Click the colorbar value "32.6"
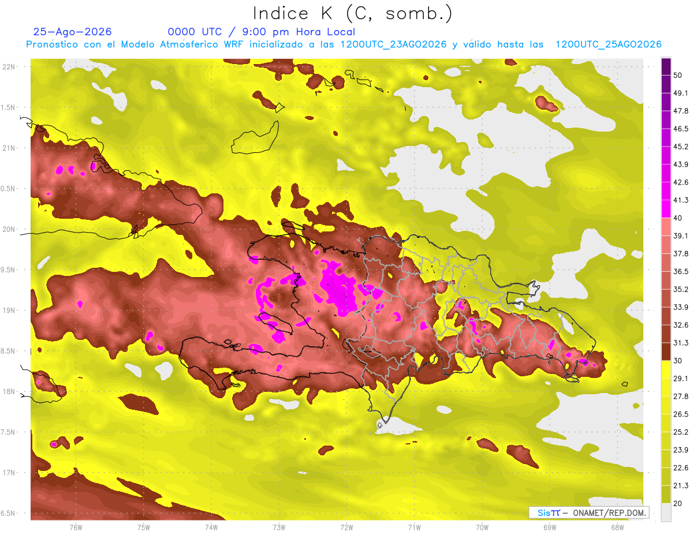693x535 pixels. [681, 326]
